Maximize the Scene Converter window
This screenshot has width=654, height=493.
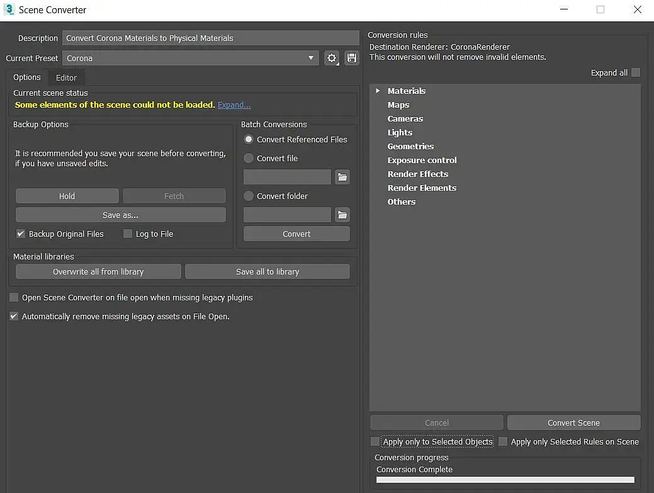600,9
